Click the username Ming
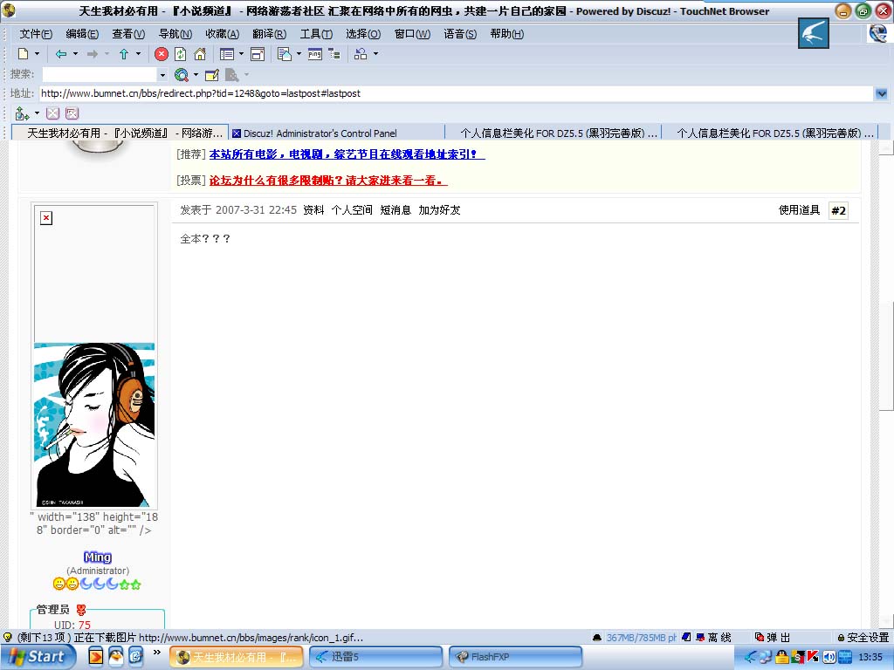This screenshot has width=894, height=670. [98, 557]
